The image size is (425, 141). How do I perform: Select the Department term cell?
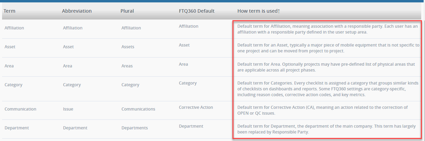pos(17,128)
